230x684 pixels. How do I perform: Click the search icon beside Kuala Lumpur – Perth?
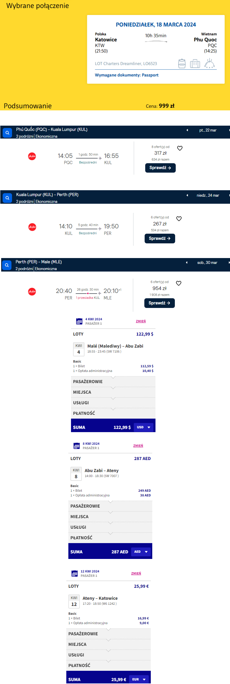point(7,198)
